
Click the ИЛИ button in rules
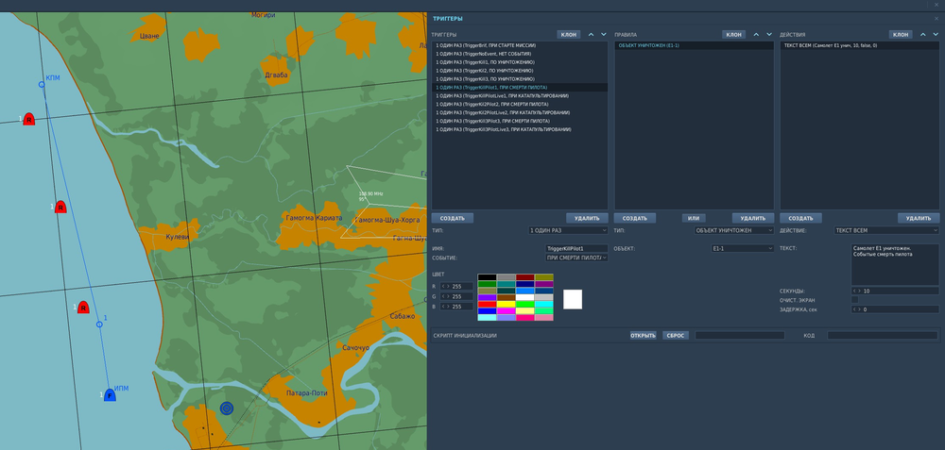pos(695,218)
